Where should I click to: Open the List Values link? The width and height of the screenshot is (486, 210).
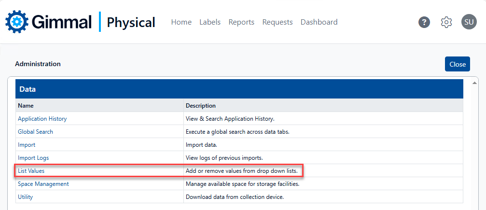click(x=31, y=170)
